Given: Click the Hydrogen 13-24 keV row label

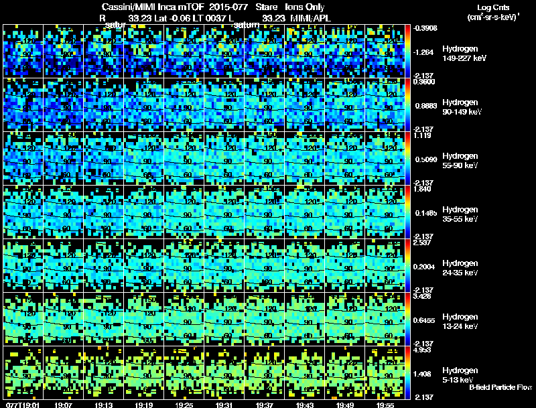Looking at the screenshot, I should tap(460, 322).
